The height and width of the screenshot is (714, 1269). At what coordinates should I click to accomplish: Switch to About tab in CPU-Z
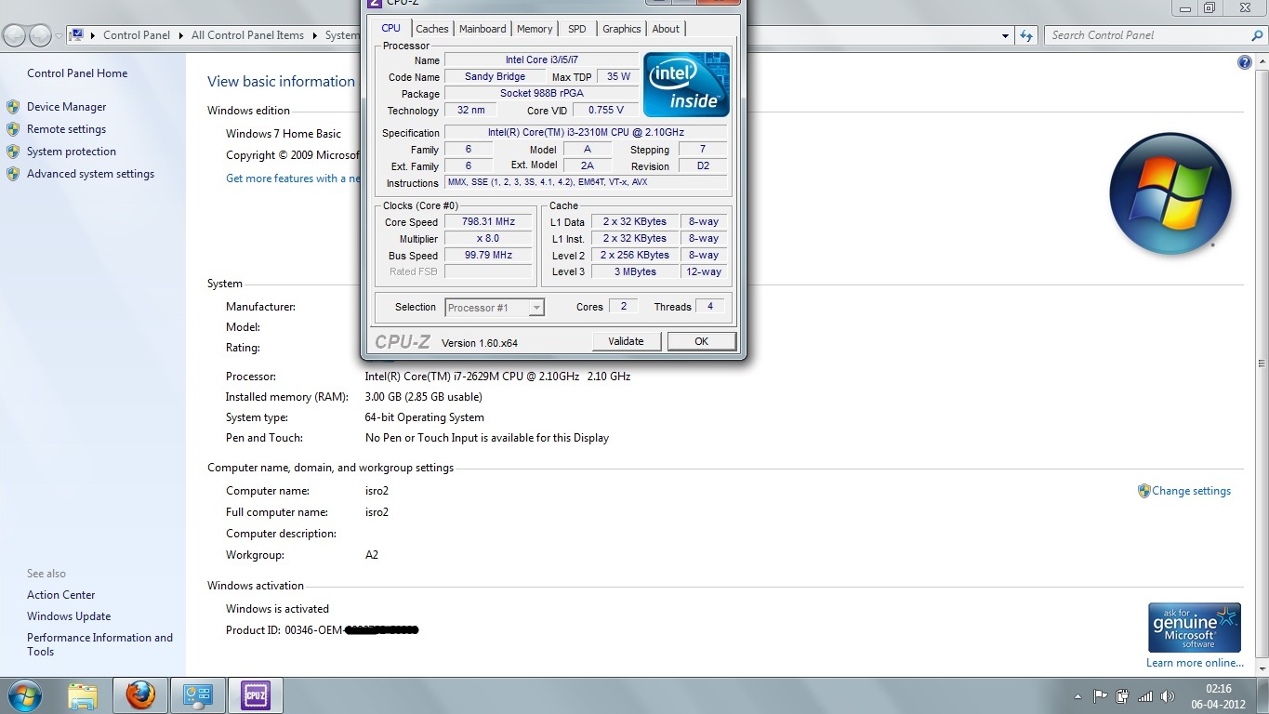pyautogui.click(x=666, y=29)
